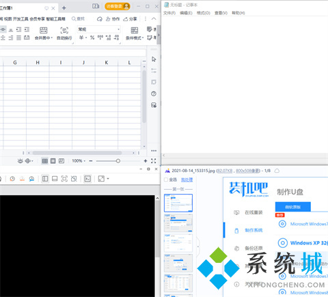This screenshot has width=328, height=297.
Task: Expand the 合并居中 dropdown arrow
Action: (x=52, y=38)
